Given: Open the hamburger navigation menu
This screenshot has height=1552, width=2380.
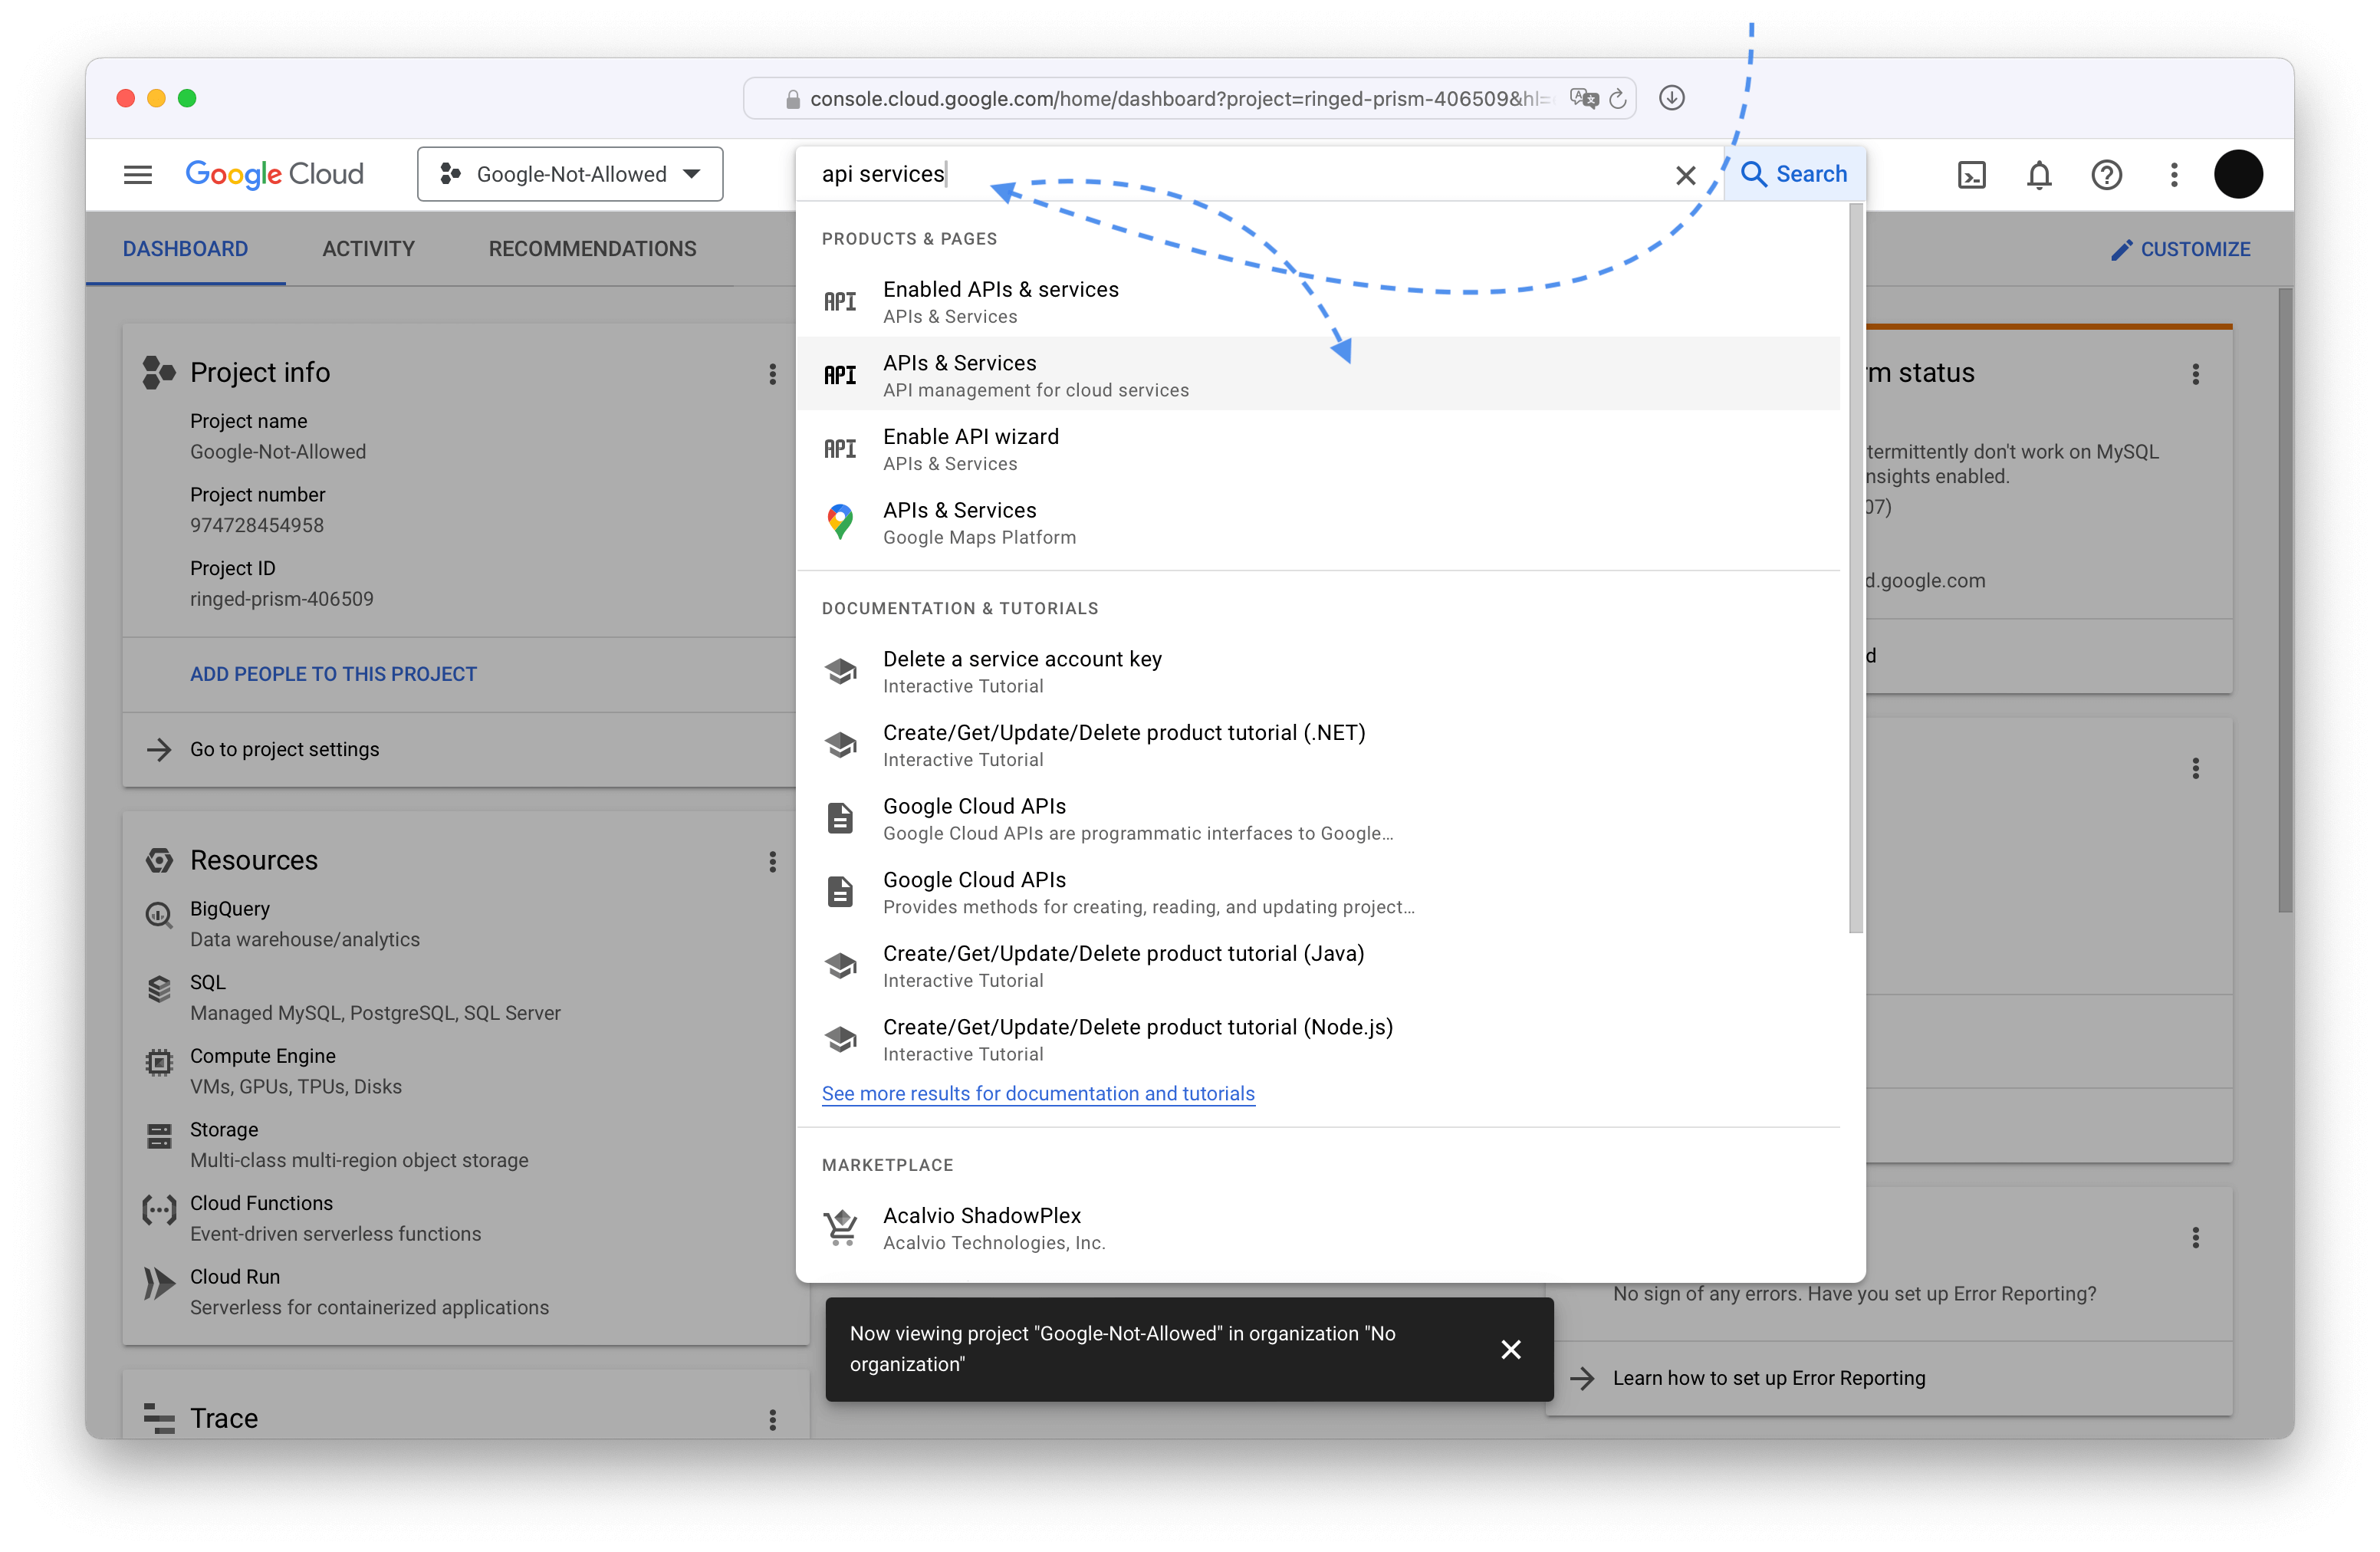Looking at the screenshot, I should click(138, 175).
